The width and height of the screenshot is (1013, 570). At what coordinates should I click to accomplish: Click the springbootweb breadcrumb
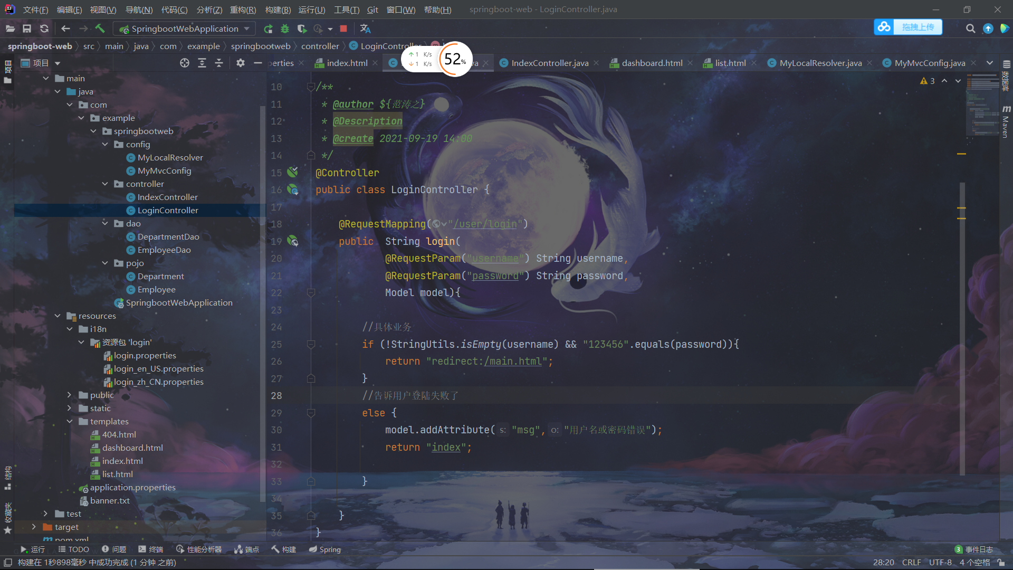pyautogui.click(x=261, y=46)
